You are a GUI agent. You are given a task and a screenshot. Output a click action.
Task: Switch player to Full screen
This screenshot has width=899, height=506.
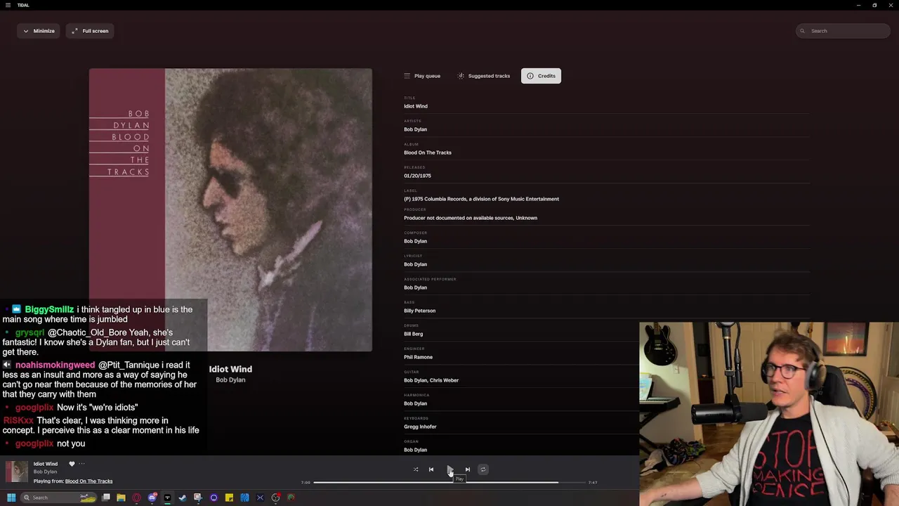point(90,31)
